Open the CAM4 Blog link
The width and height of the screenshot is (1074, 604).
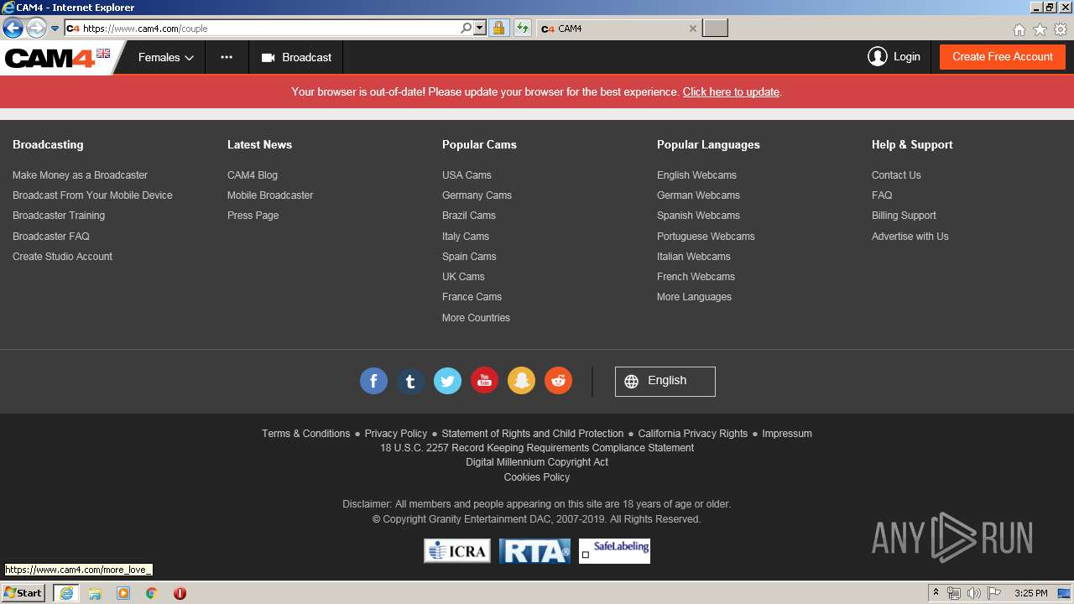point(253,175)
